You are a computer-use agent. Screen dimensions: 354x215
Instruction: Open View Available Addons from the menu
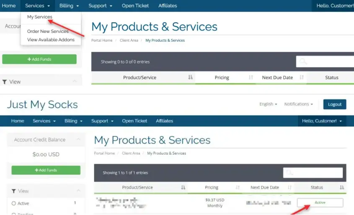click(51, 40)
